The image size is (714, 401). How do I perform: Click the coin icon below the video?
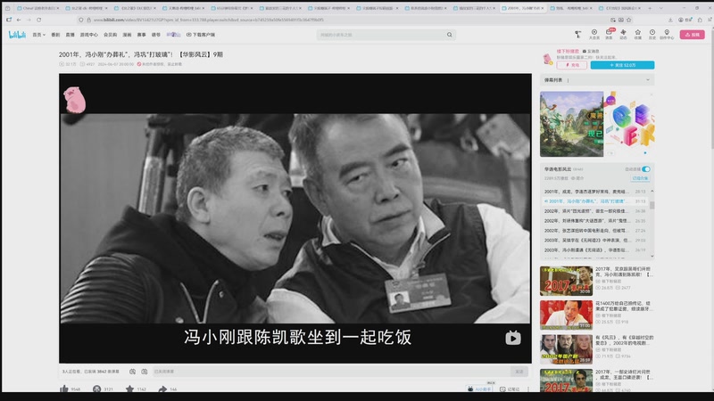click(97, 389)
